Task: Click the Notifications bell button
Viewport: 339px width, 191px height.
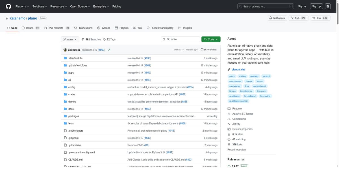Action: pos(277,18)
